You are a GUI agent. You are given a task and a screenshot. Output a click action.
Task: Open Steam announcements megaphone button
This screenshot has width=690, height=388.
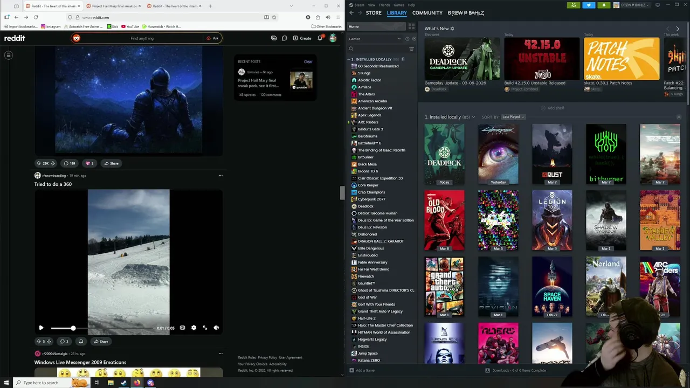click(589, 5)
